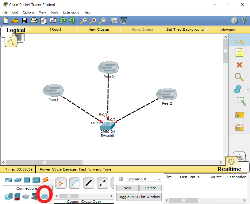Click the Zoom Out magnifier
Viewport: 250px width, 204px height.
(102, 21)
